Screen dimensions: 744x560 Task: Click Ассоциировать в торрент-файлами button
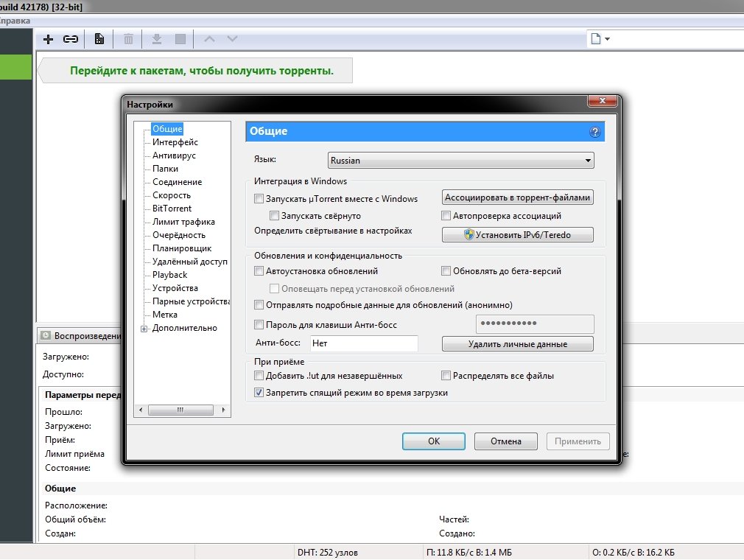(518, 197)
